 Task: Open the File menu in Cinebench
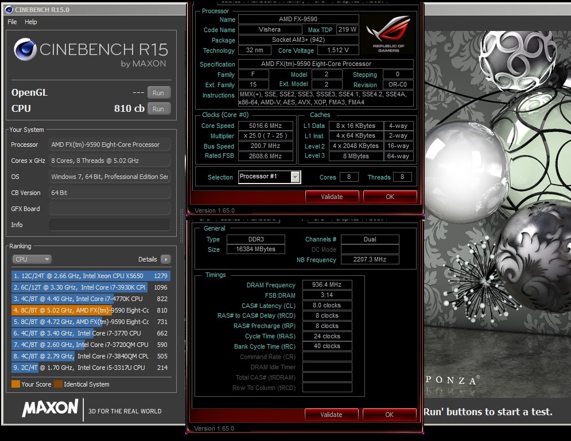tap(12, 22)
